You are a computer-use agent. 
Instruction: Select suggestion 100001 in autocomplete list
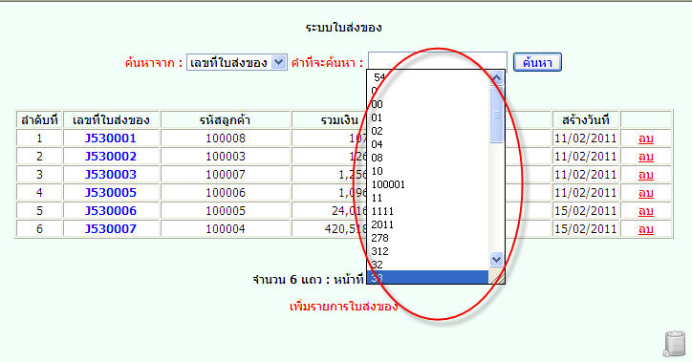coord(428,184)
